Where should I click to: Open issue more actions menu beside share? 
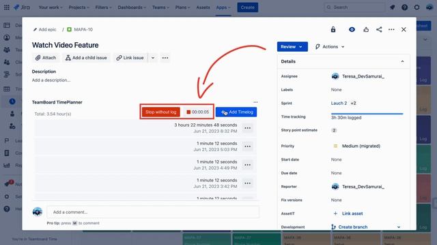(x=391, y=29)
